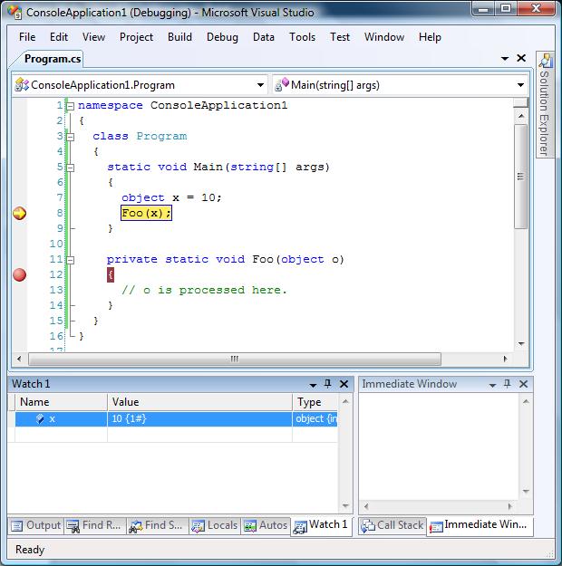Click the highlighted Foo(x); statement

(x=146, y=213)
